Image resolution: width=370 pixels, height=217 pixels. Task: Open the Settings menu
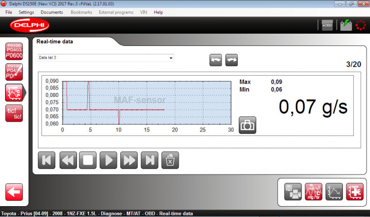26,12
